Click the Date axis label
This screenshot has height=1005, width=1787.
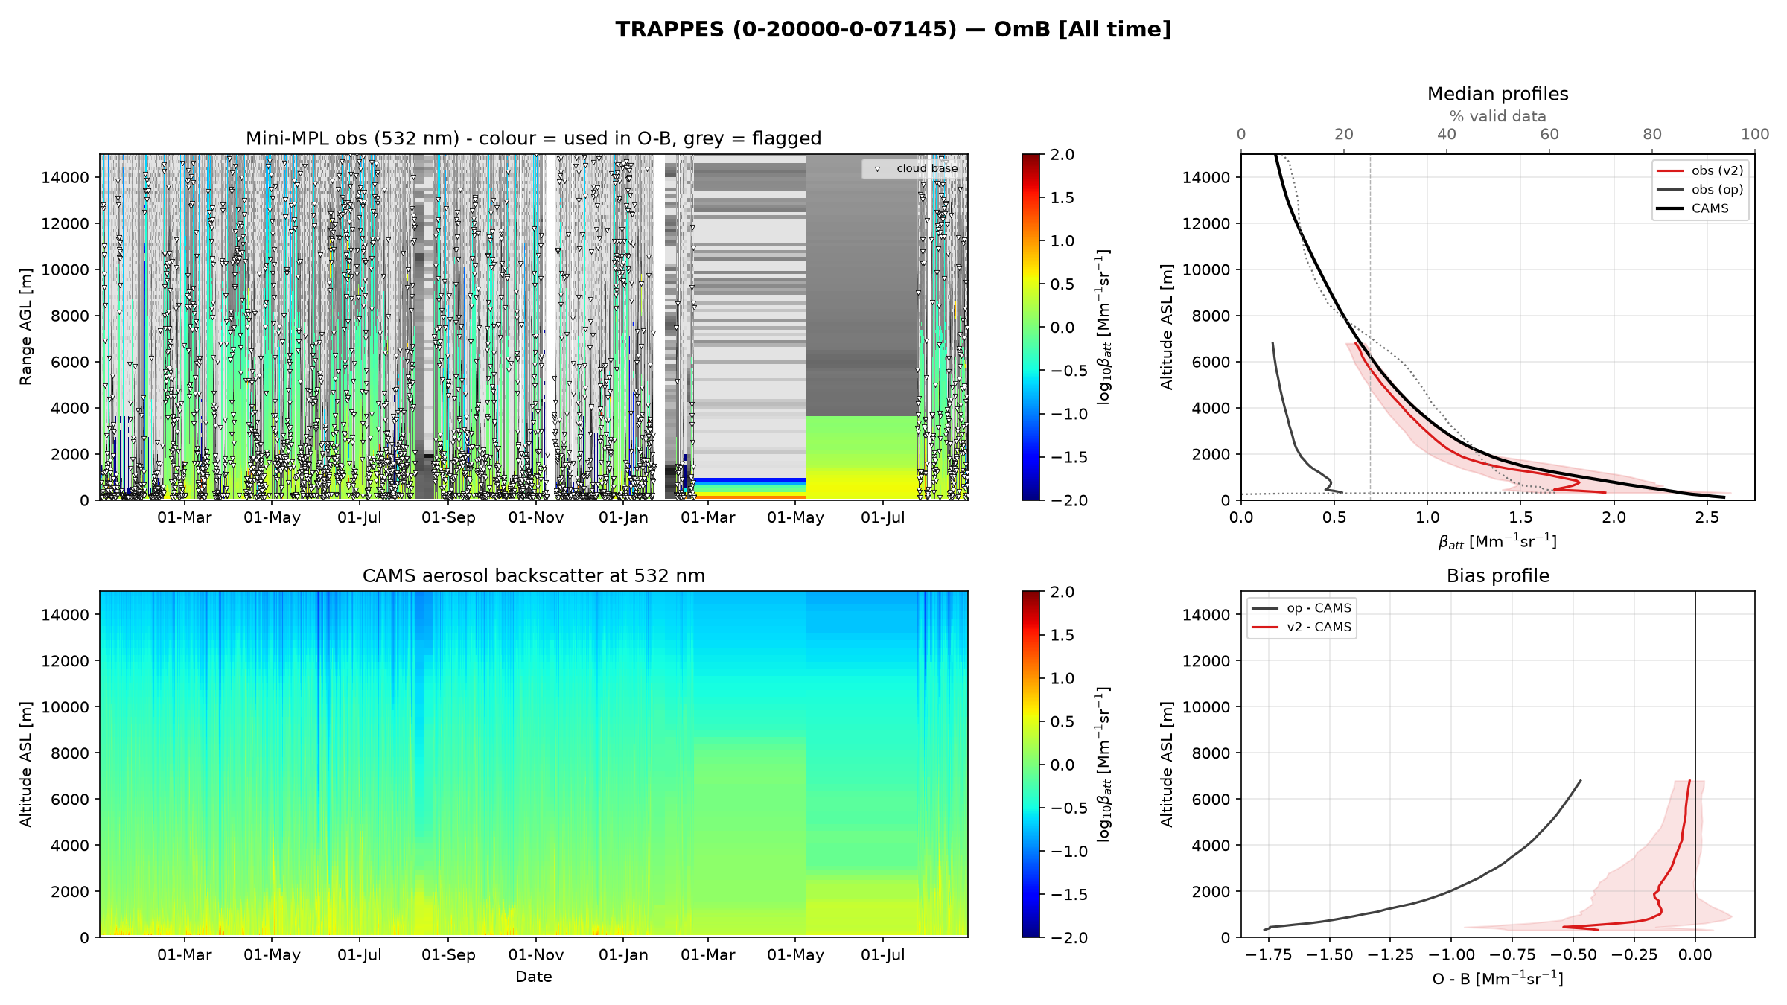(533, 977)
